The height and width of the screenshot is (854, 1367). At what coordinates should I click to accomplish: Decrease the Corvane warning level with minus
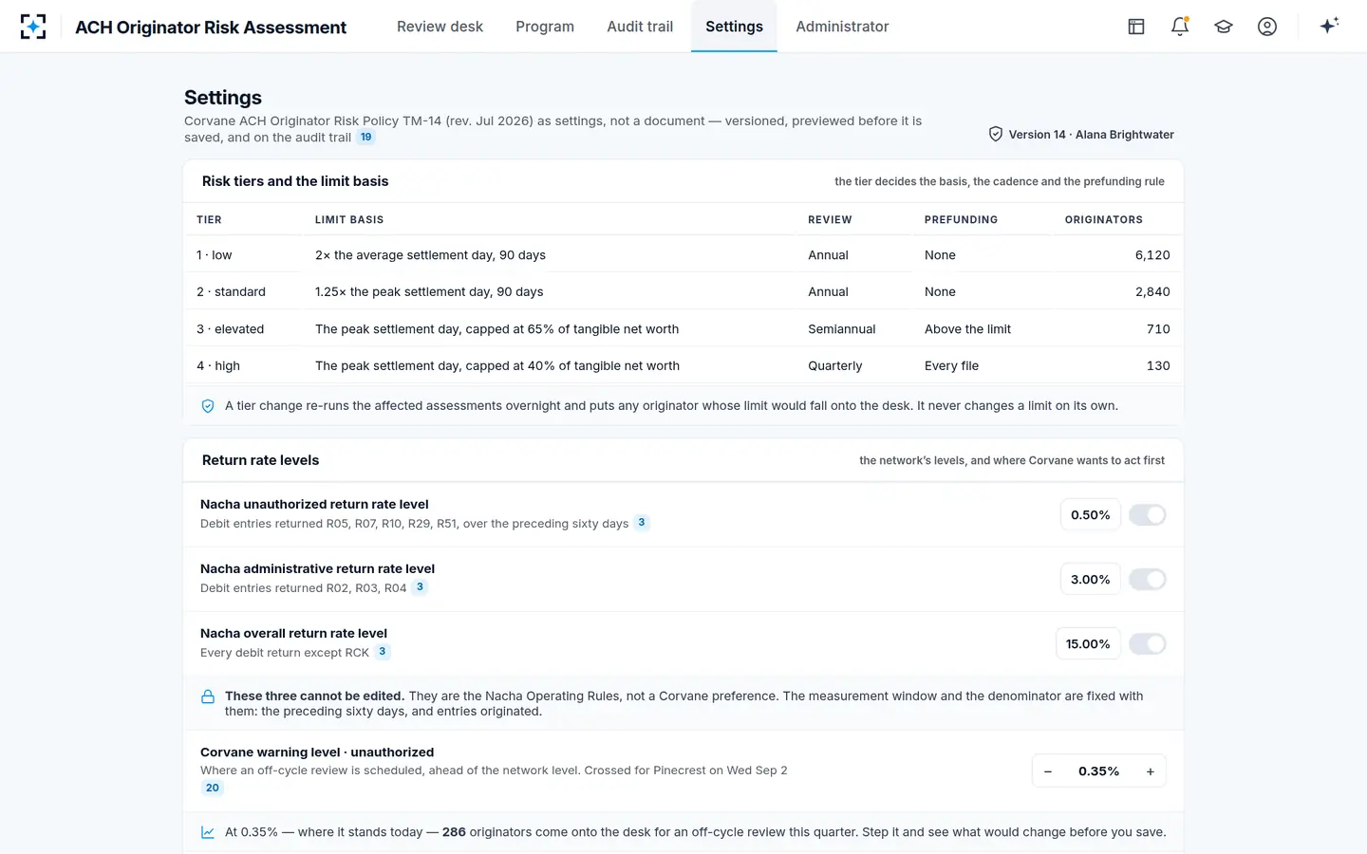(x=1048, y=771)
